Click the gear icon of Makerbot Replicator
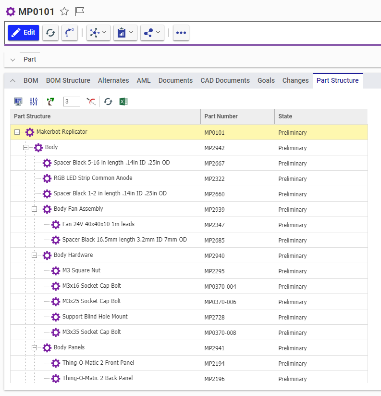The height and width of the screenshot is (396, 381). 30,132
